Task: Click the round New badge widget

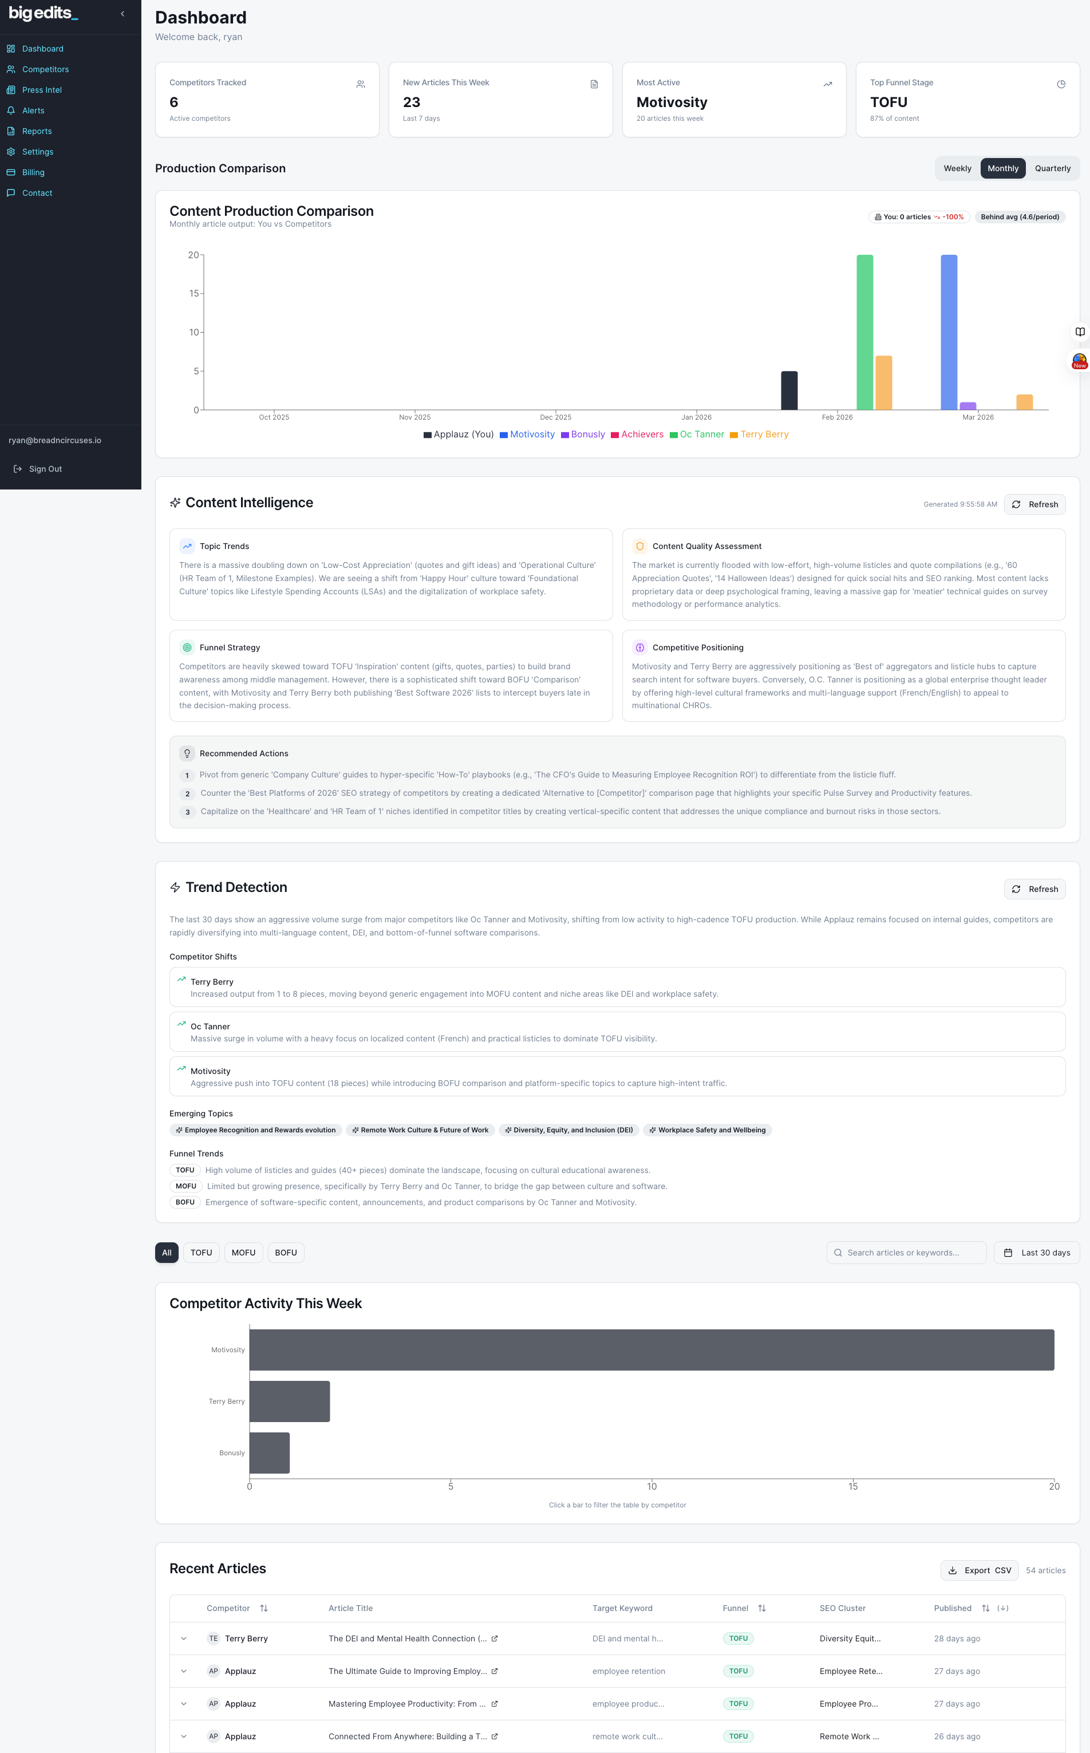Action: (x=1079, y=361)
